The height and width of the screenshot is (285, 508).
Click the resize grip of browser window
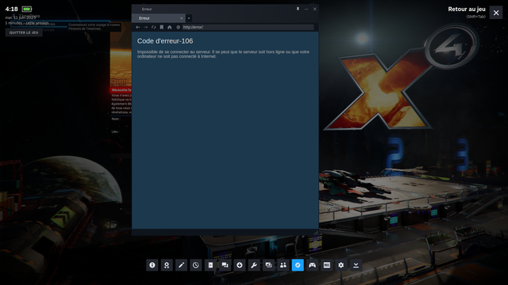coord(316,233)
